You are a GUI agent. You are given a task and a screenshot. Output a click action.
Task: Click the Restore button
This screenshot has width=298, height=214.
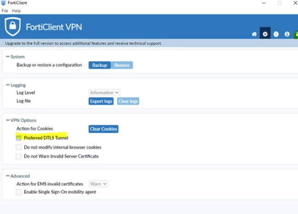(x=122, y=65)
